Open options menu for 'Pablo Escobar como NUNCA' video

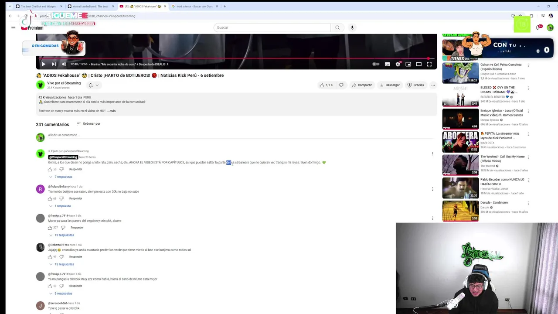pyautogui.click(x=528, y=180)
